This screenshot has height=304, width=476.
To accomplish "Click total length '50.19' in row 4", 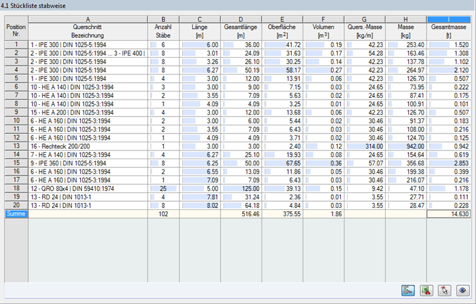I will click(241, 70).
